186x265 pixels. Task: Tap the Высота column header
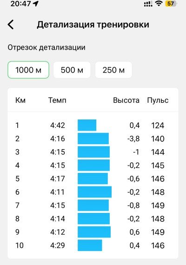[x=126, y=100]
